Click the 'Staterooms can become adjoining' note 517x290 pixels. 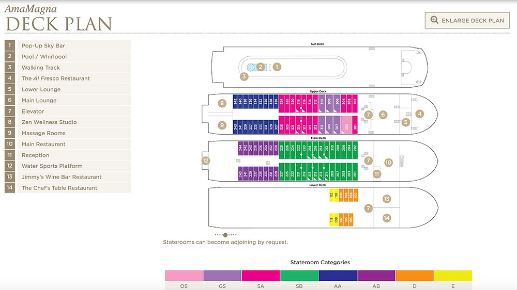point(225,242)
